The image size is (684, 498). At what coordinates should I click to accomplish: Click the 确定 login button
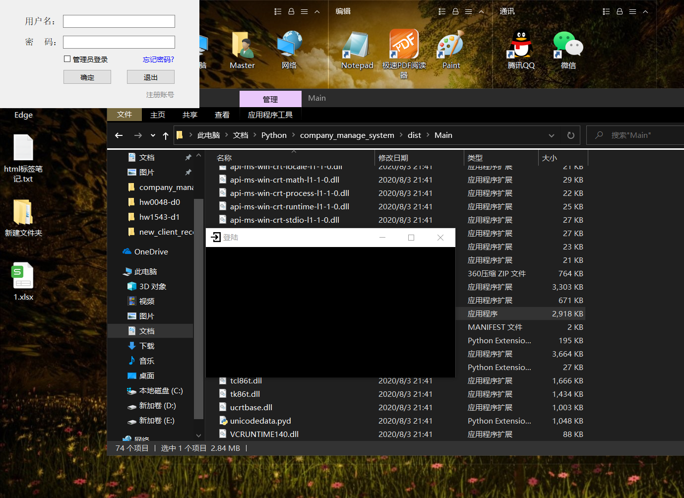pos(87,77)
